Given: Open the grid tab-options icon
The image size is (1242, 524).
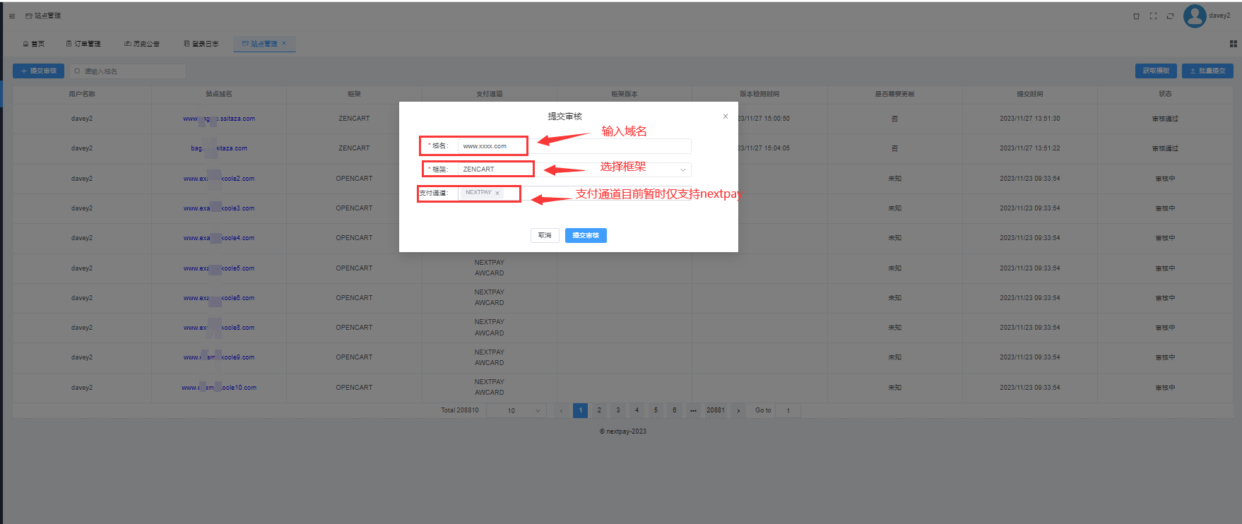Looking at the screenshot, I should 1233,44.
